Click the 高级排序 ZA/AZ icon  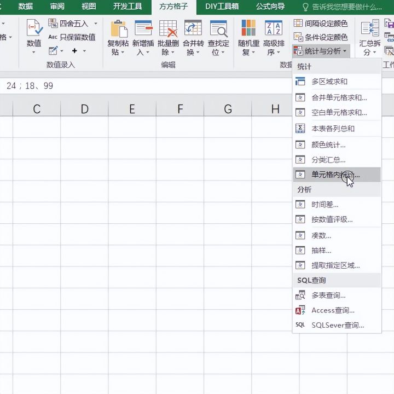tap(274, 28)
